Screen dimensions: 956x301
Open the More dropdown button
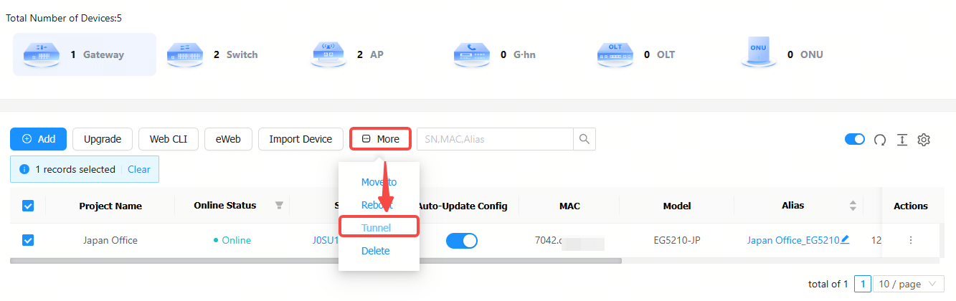click(380, 139)
